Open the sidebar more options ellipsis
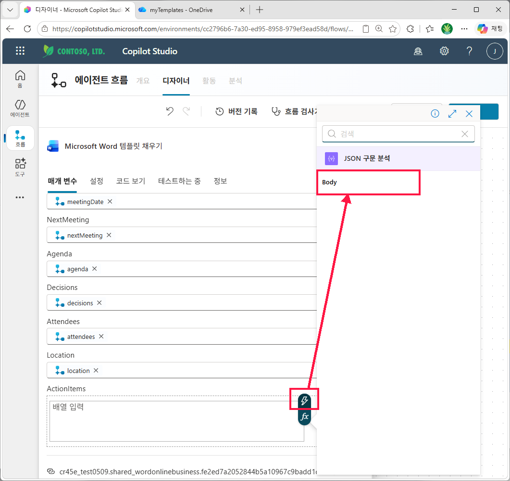This screenshot has width=510, height=481. pos(20,197)
